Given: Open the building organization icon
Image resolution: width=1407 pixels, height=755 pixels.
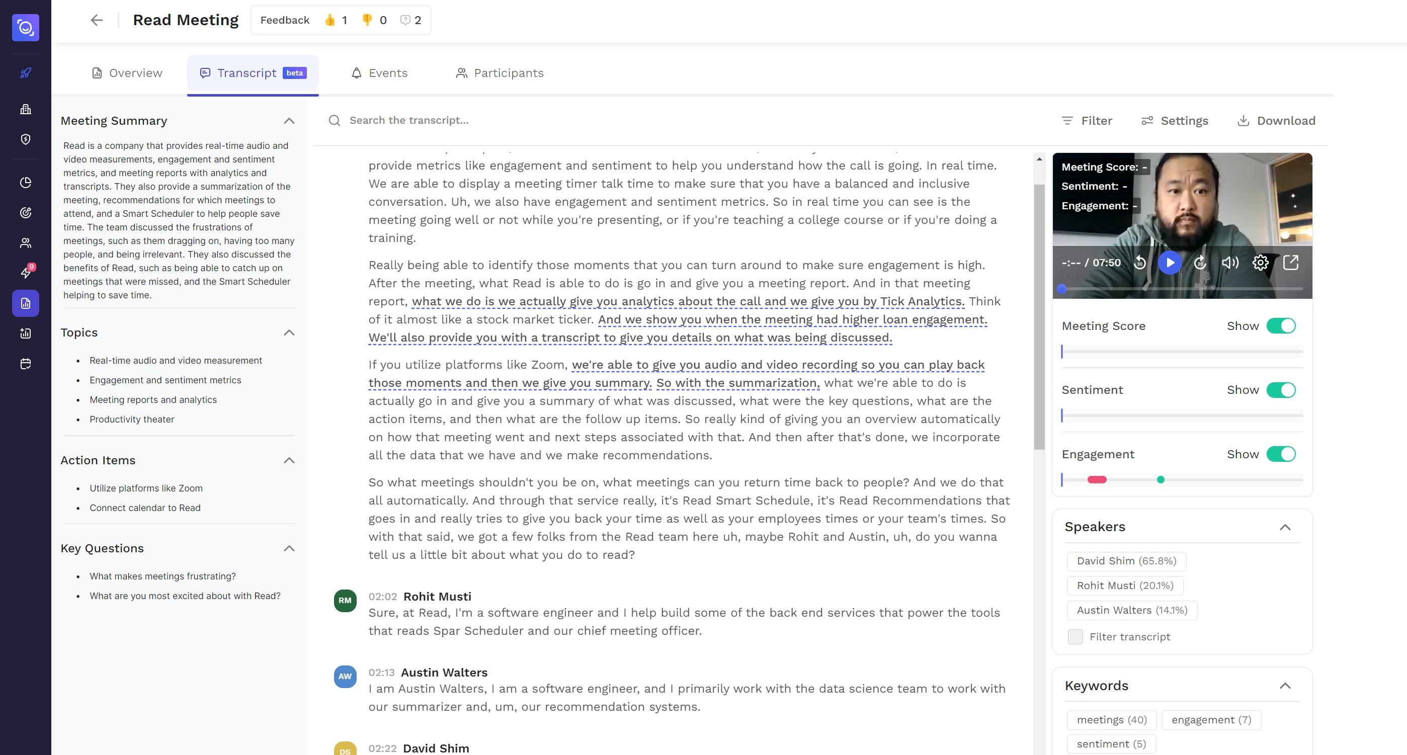Looking at the screenshot, I should coord(26,109).
